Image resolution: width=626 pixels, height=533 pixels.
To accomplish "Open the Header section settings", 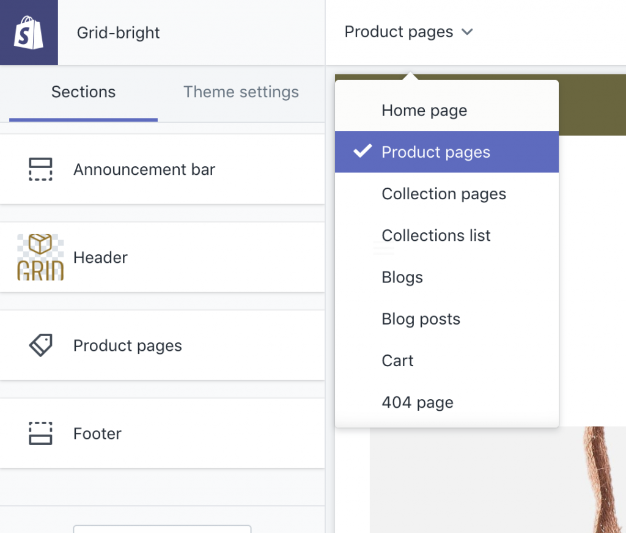I will pyautogui.click(x=162, y=257).
